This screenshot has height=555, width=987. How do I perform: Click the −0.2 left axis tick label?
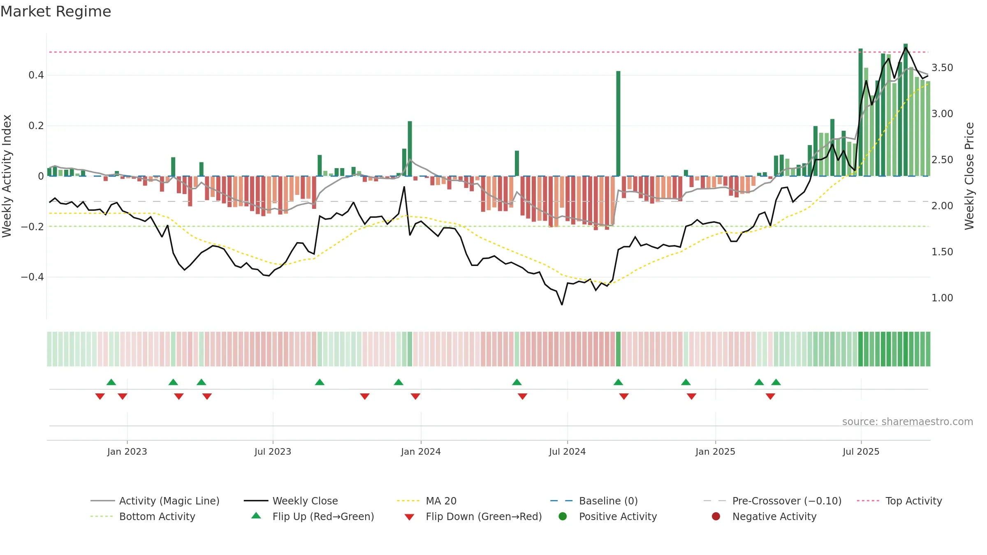click(x=32, y=227)
